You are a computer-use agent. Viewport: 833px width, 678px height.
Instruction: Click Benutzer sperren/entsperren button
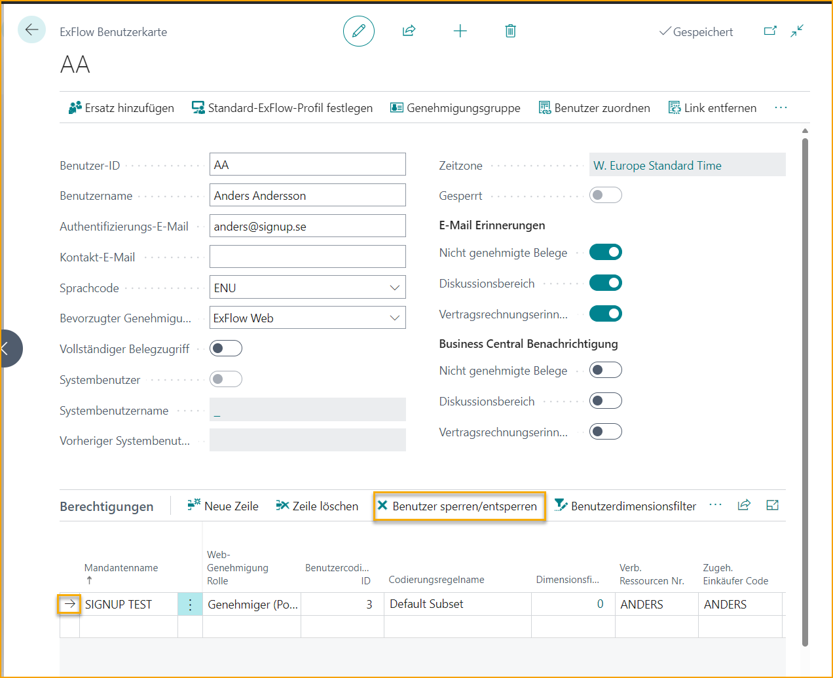click(458, 506)
